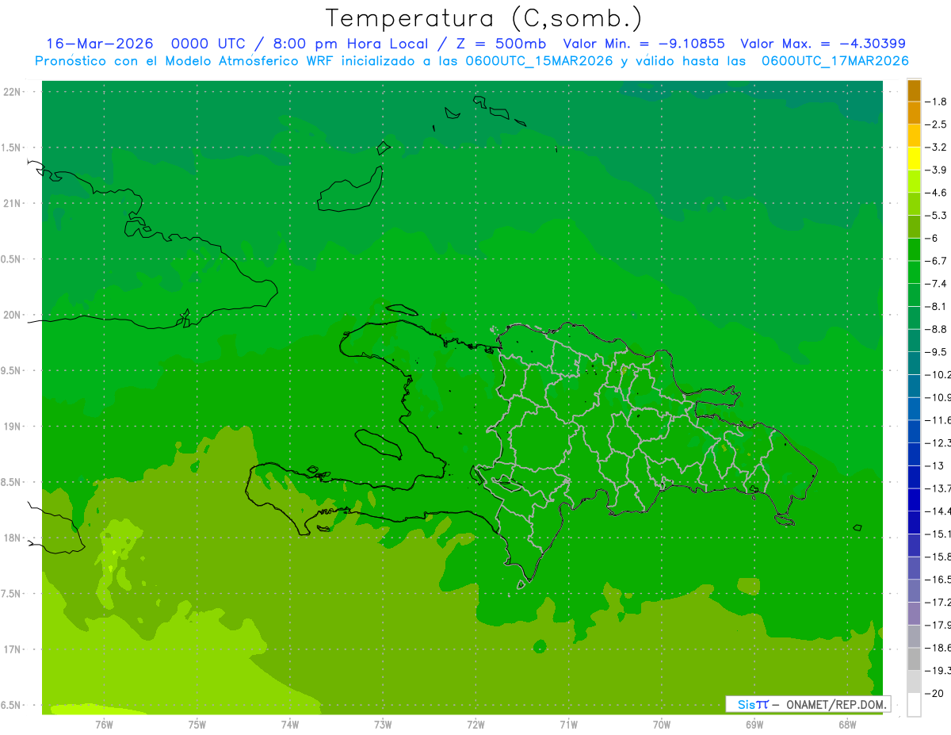Click the '-7.4' color bar value
Screen dimensions: 951x735
[937, 284]
